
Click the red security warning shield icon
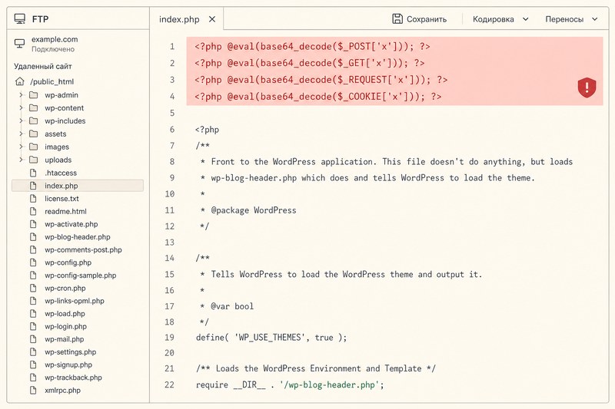coord(587,87)
